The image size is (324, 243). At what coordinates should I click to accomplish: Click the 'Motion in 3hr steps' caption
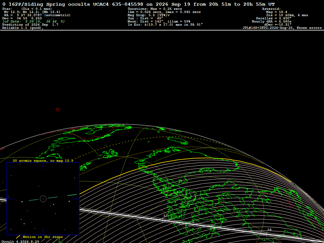point(43,237)
